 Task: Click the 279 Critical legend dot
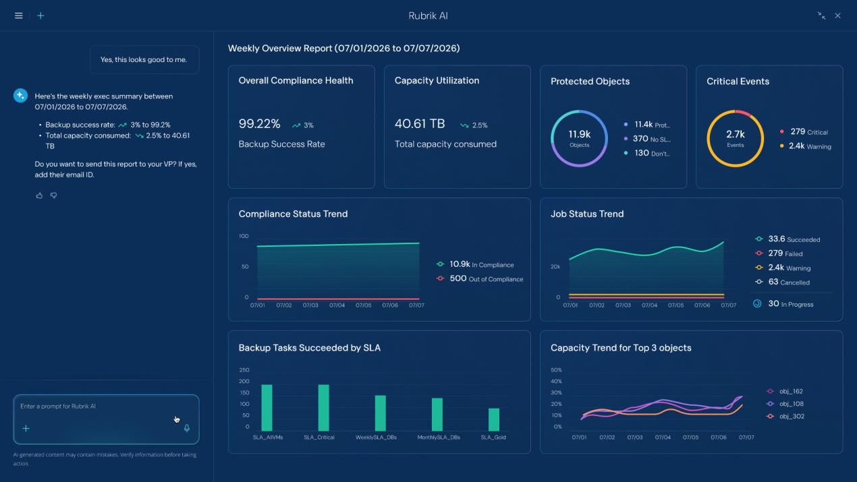(782, 132)
